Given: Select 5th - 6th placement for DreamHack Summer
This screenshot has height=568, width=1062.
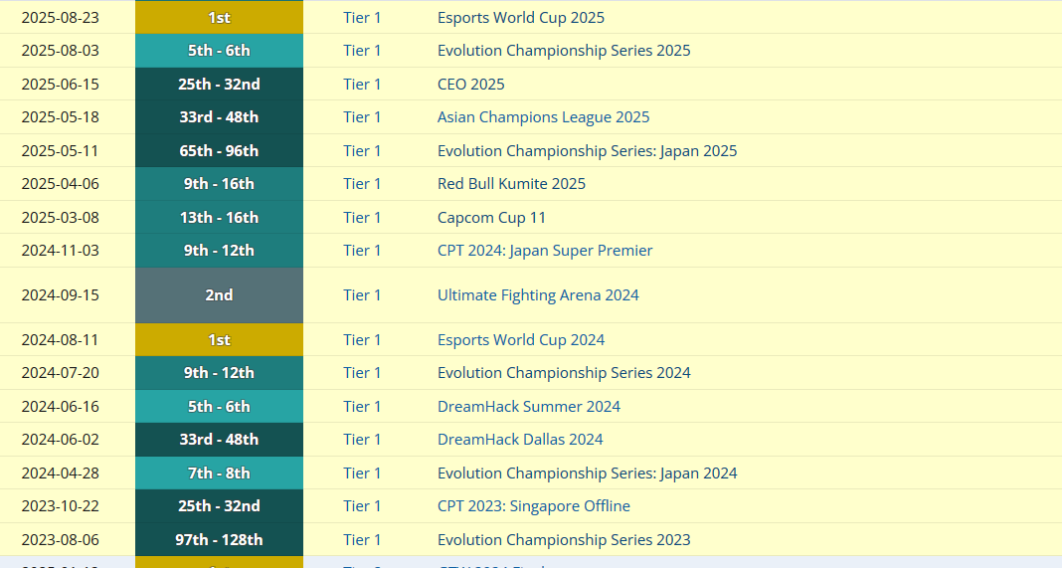Looking at the screenshot, I should tap(219, 407).
